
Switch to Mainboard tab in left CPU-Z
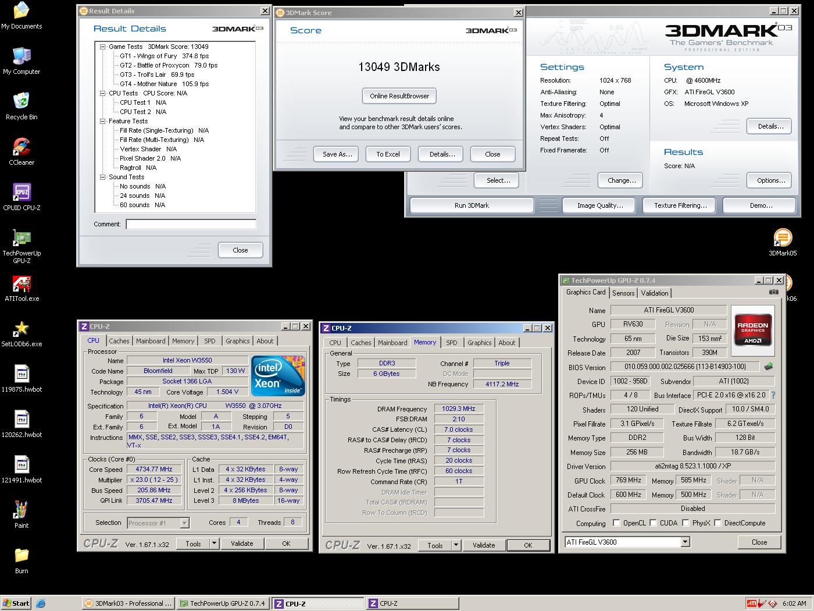151,341
